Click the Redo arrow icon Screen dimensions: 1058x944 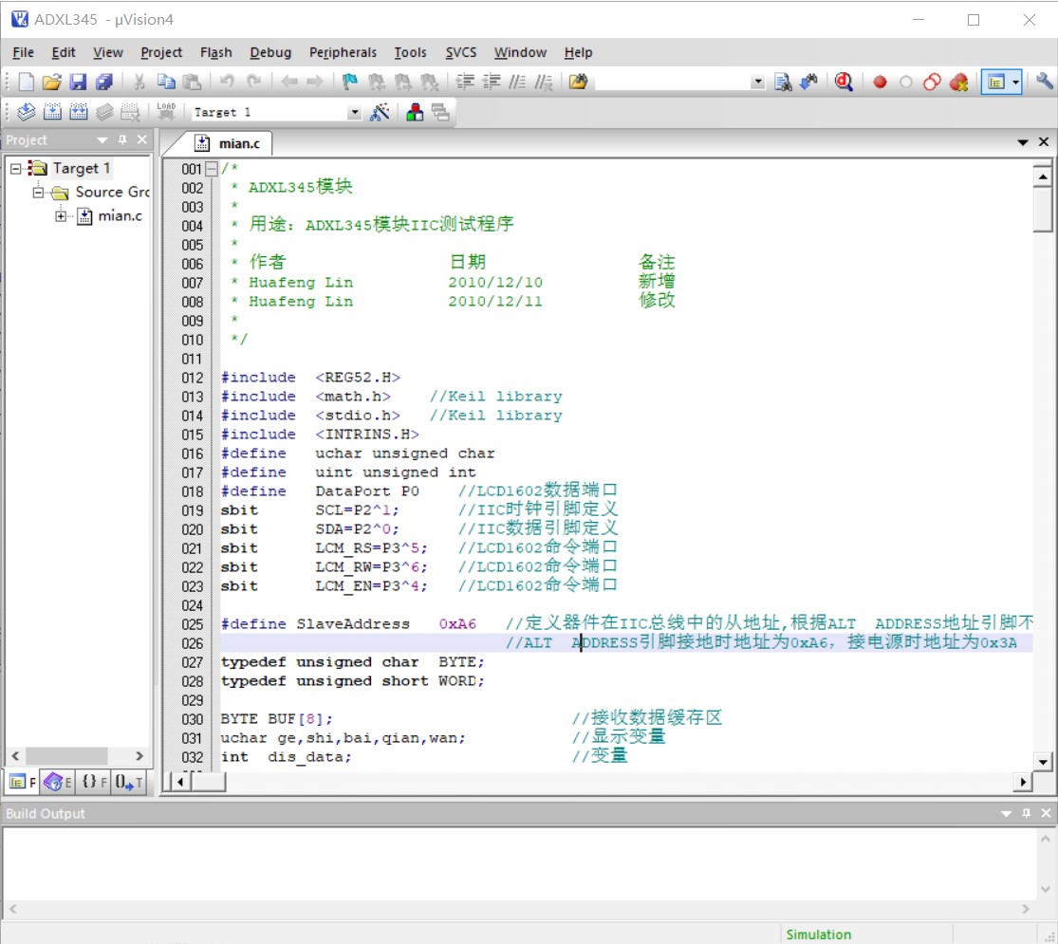tap(253, 82)
